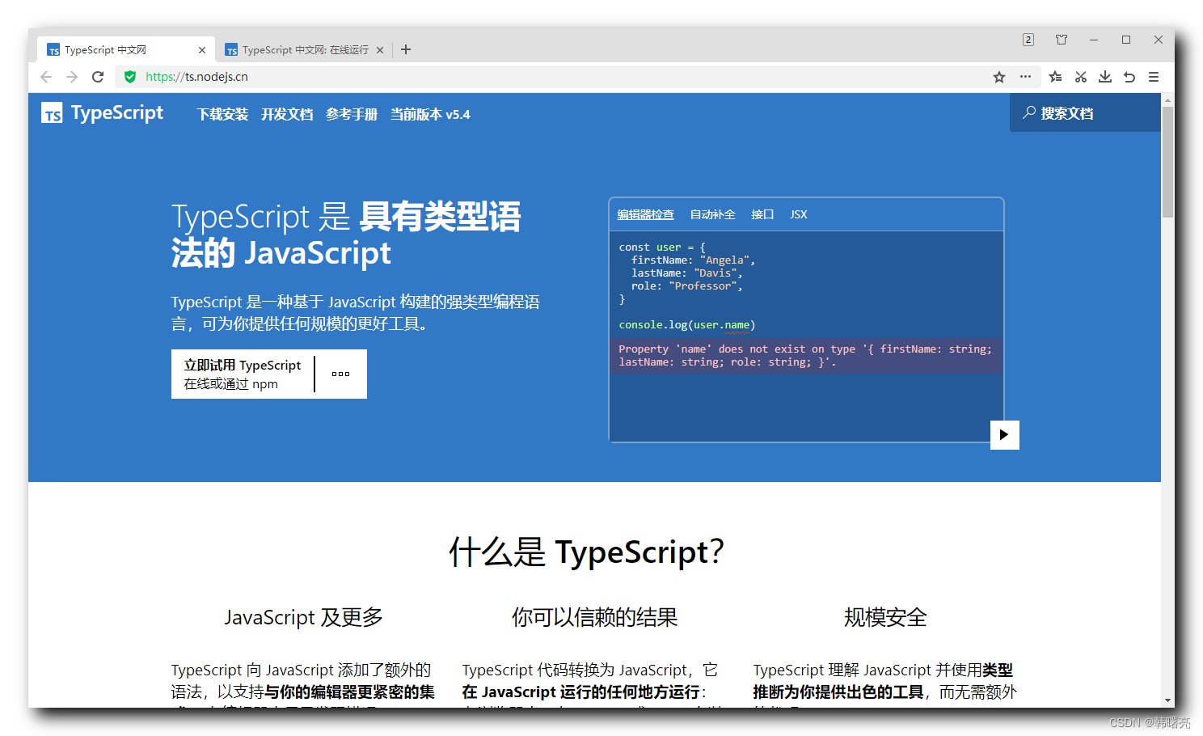The image size is (1203, 736).
Task: Open downloads with the download arrow icon
Action: 1105,76
